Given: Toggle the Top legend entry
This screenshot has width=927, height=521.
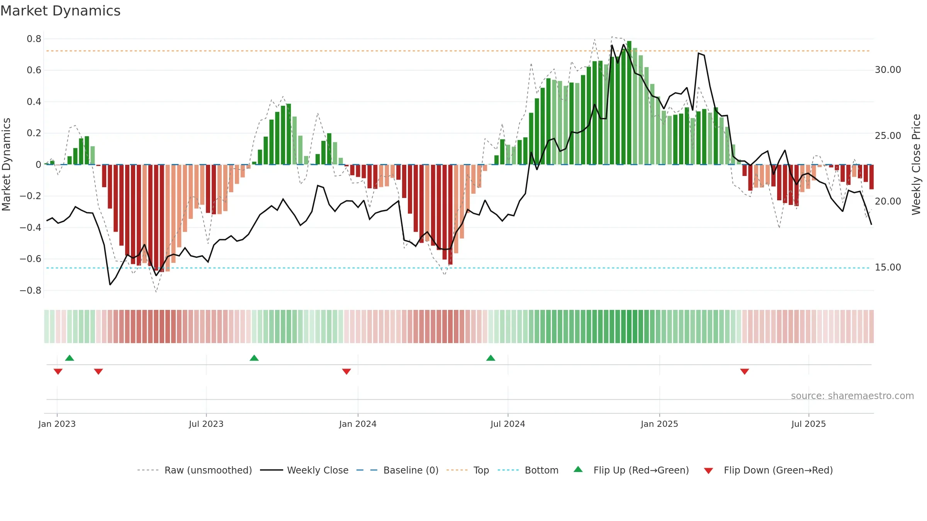Looking at the screenshot, I should (x=467, y=470).
